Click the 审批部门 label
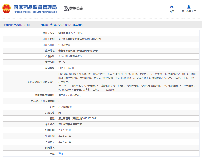Image resolution: width=202 pixels, height=157 pixels. point(50,124)
